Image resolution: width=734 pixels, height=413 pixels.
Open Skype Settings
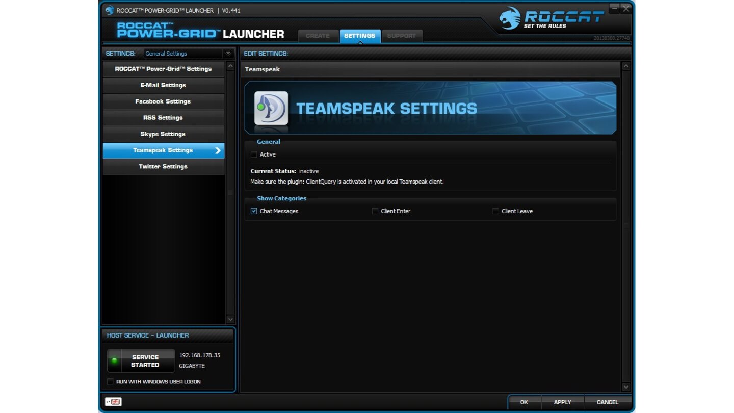point(163,134)
